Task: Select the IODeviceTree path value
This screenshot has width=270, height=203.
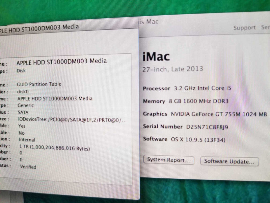Action: pyautogui.click(x=72, y=120)
